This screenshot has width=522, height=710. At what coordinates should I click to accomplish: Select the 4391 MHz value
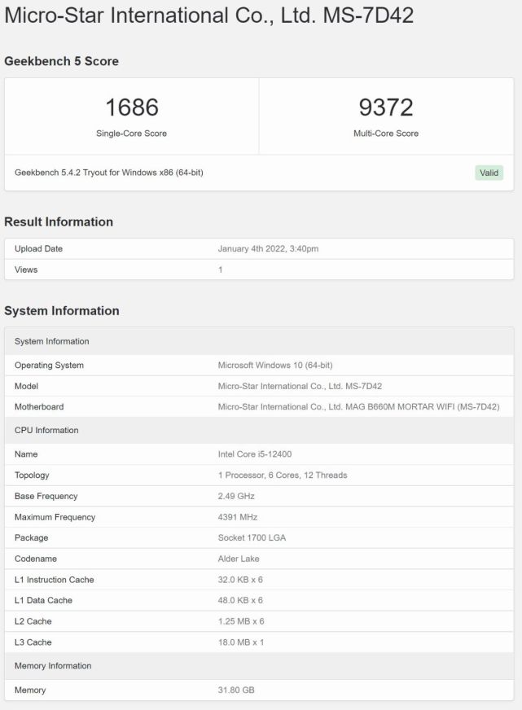point(238,517)
